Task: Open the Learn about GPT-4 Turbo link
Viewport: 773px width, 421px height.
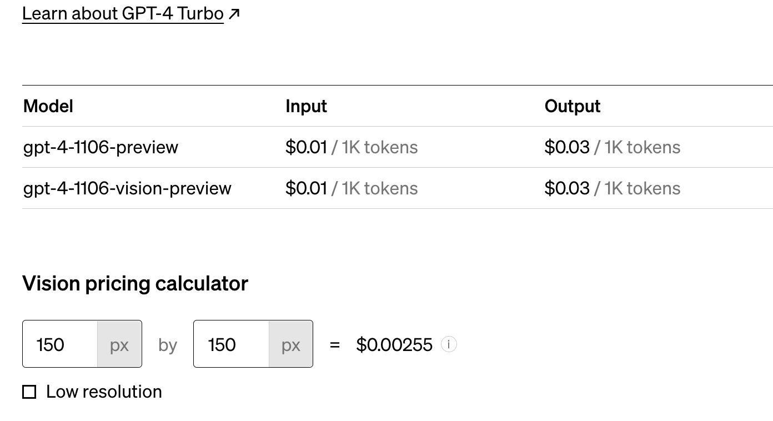Action: [122, 13]
